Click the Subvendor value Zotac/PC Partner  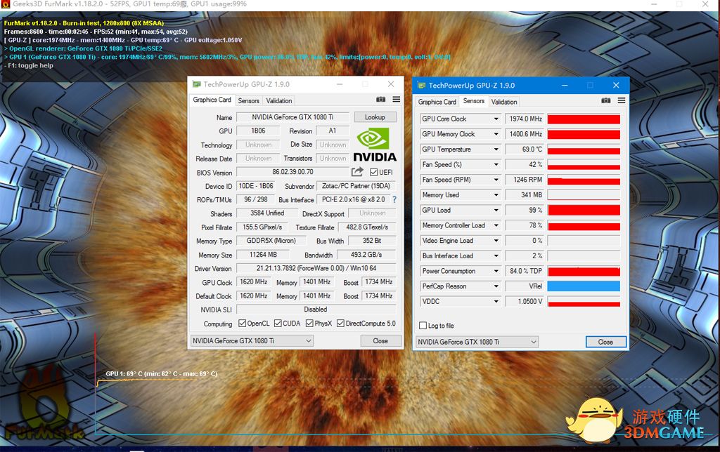click(x=356, y=186)
